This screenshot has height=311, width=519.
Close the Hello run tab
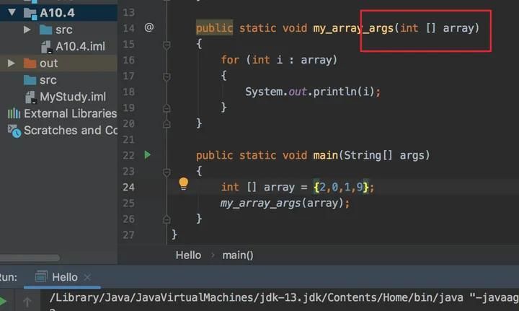pos(87,277)
